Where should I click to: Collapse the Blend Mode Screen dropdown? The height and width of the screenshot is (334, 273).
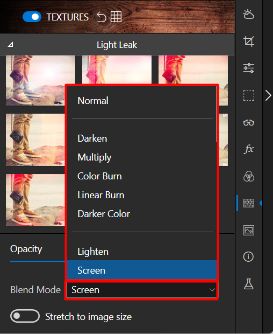[141, 290]
